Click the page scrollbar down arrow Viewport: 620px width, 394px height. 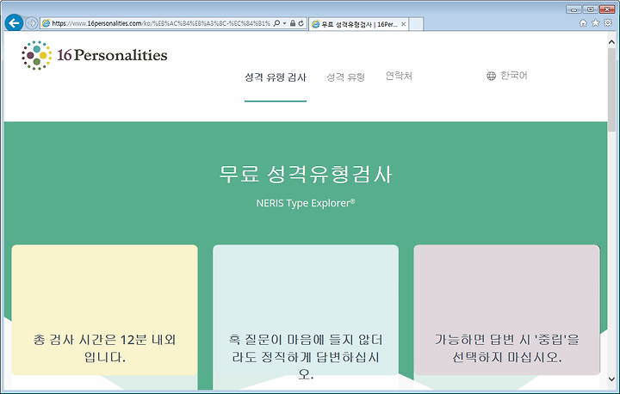point(611,379)
